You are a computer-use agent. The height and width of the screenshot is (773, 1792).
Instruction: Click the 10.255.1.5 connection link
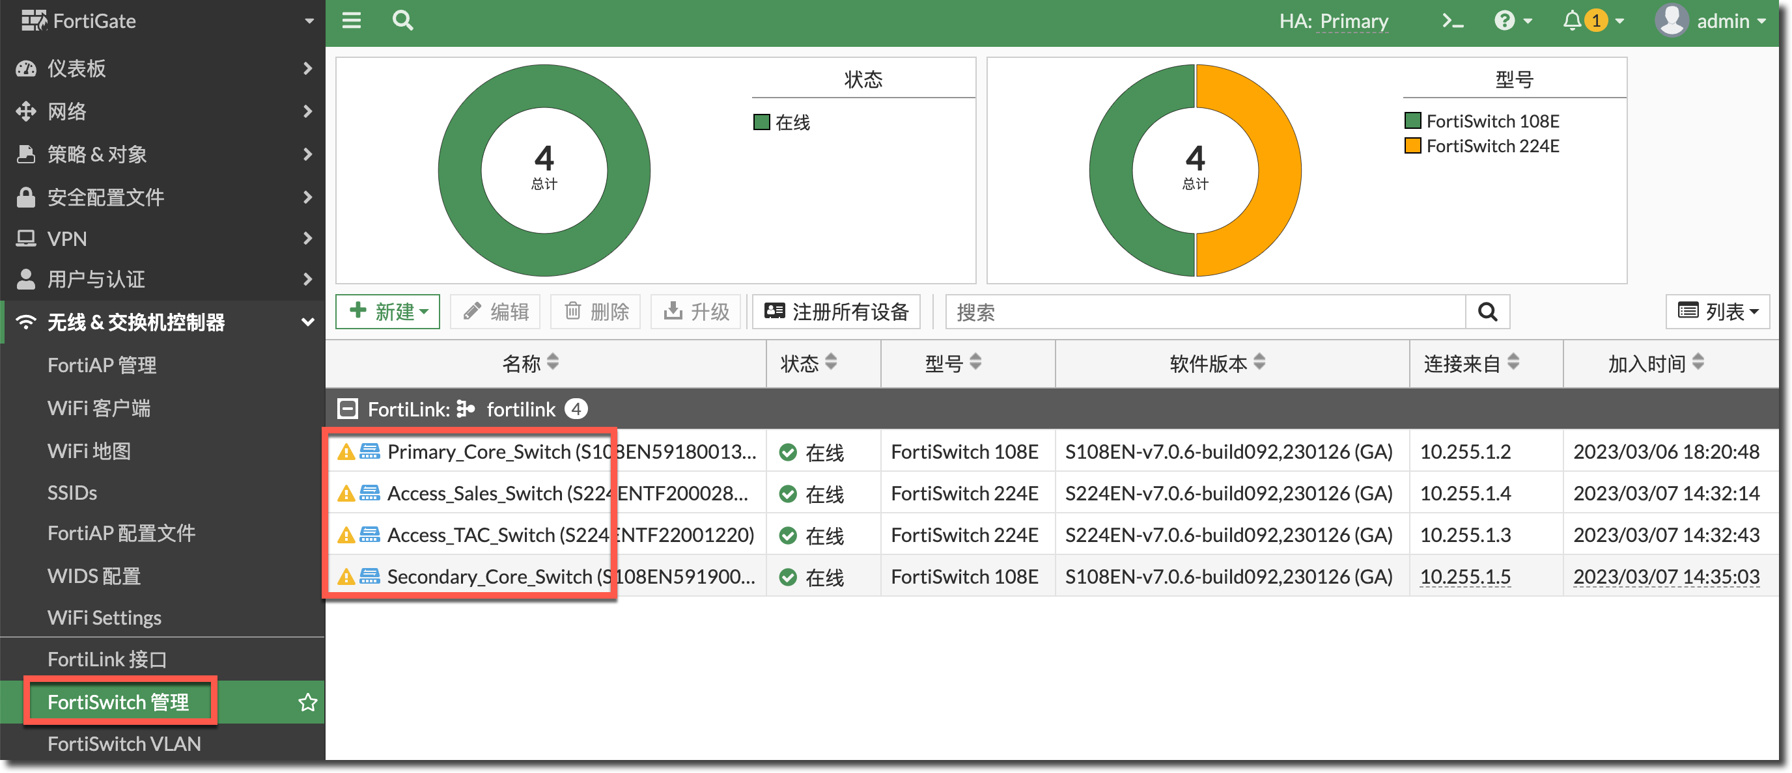pos(1465,577)
